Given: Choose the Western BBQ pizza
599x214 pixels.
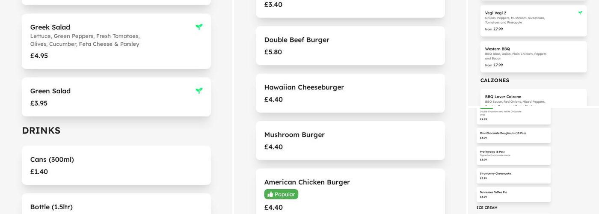Looking at the screenshot, I should point(533,56).
